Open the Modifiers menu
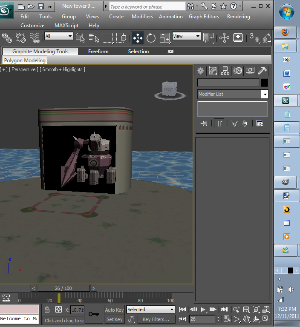 pyautogui.click(x=142, y=17)
